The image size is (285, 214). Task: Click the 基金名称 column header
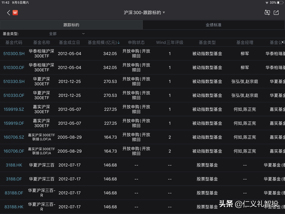coord(41,42)
